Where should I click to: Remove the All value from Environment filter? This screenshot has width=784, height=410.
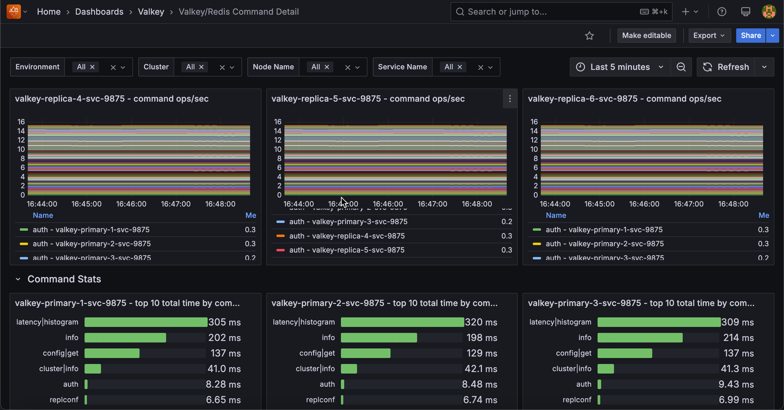92,67
